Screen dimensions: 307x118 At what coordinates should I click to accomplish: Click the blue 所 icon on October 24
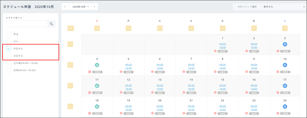[x=285, y=107]
